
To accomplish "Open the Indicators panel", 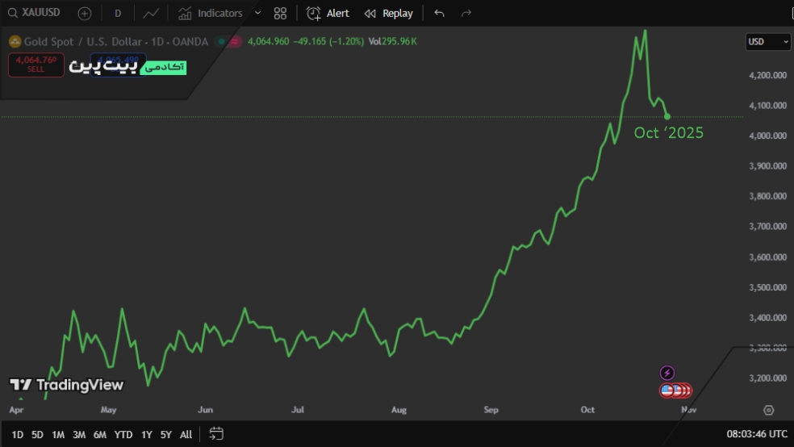I will tap(211, 14).
